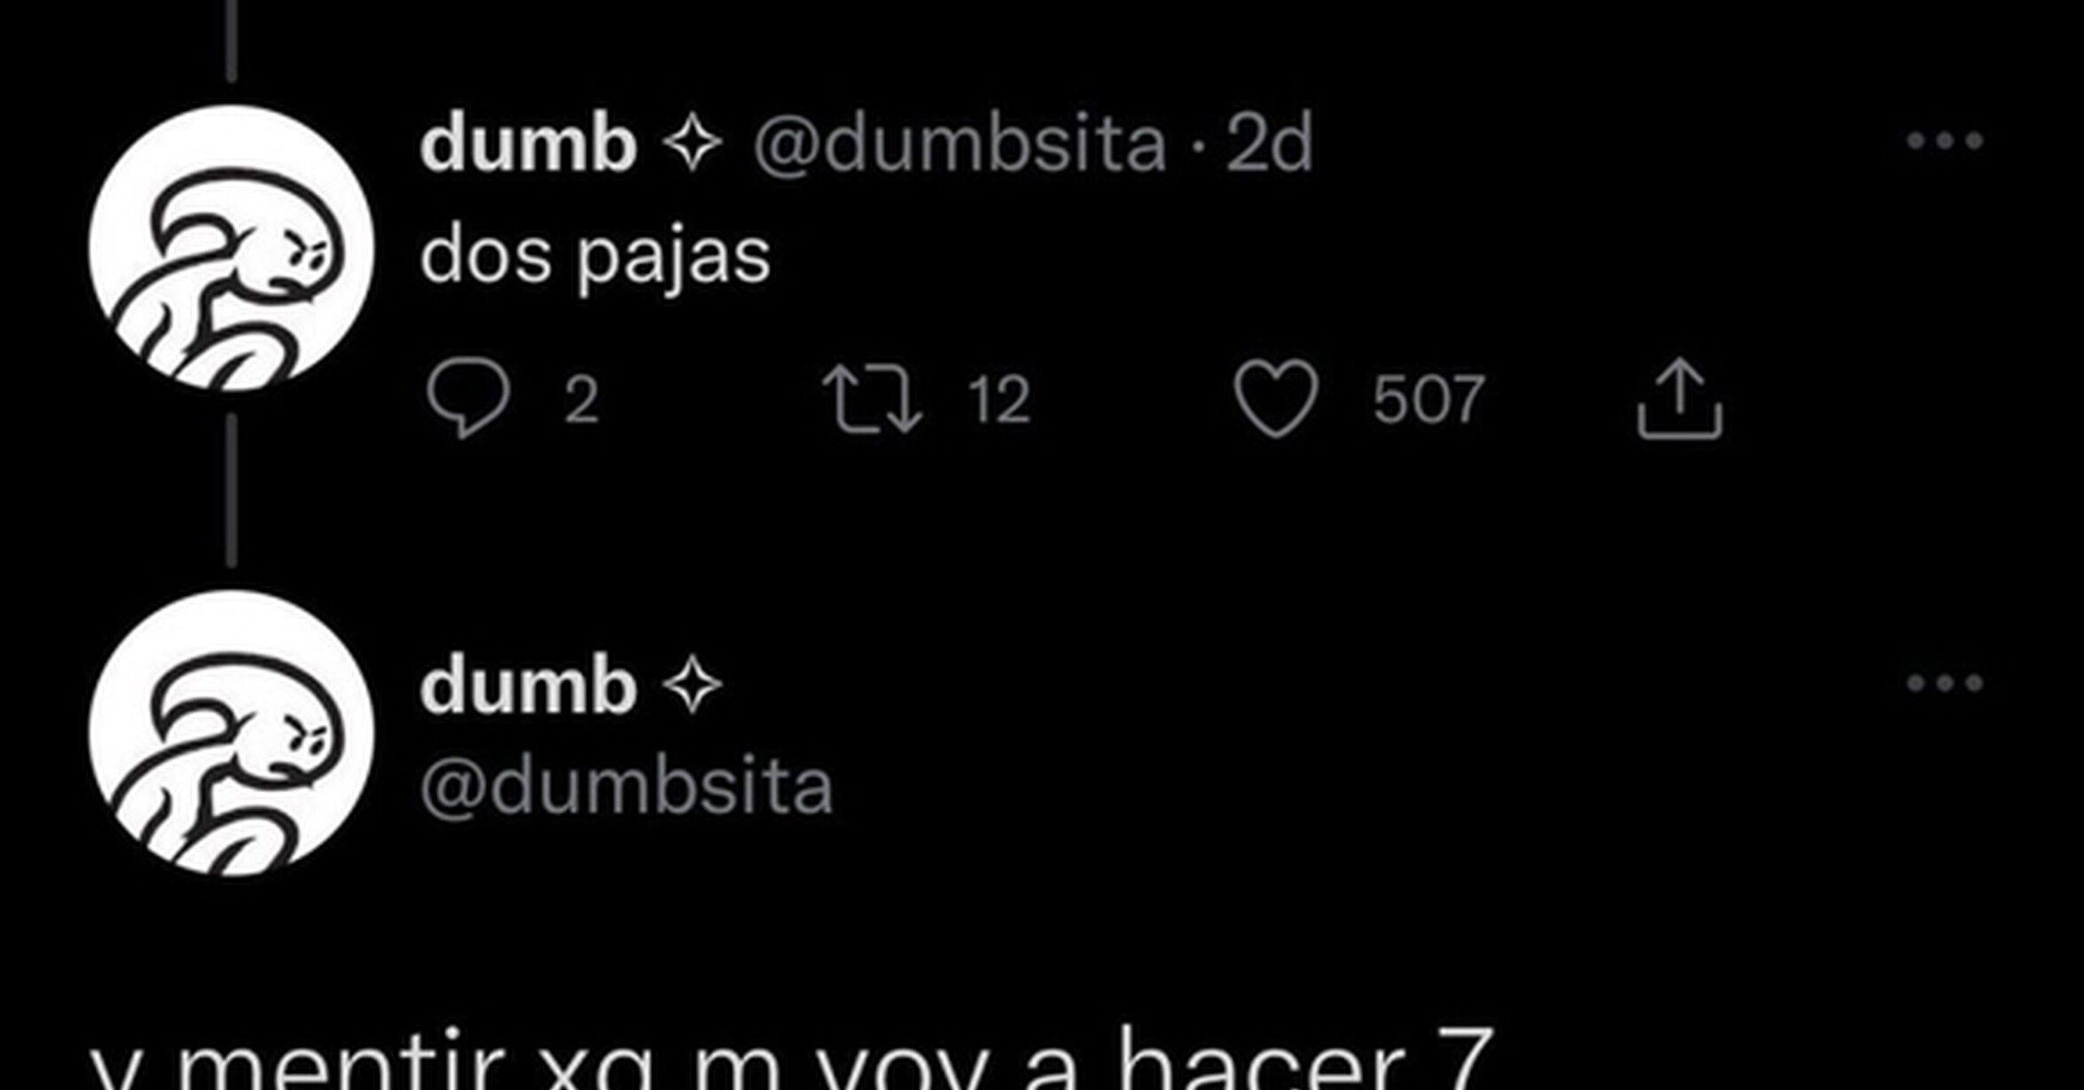Viewport: 2084px width, 1090px height.
Task: Click the like count "507"
Action: 1429,401
